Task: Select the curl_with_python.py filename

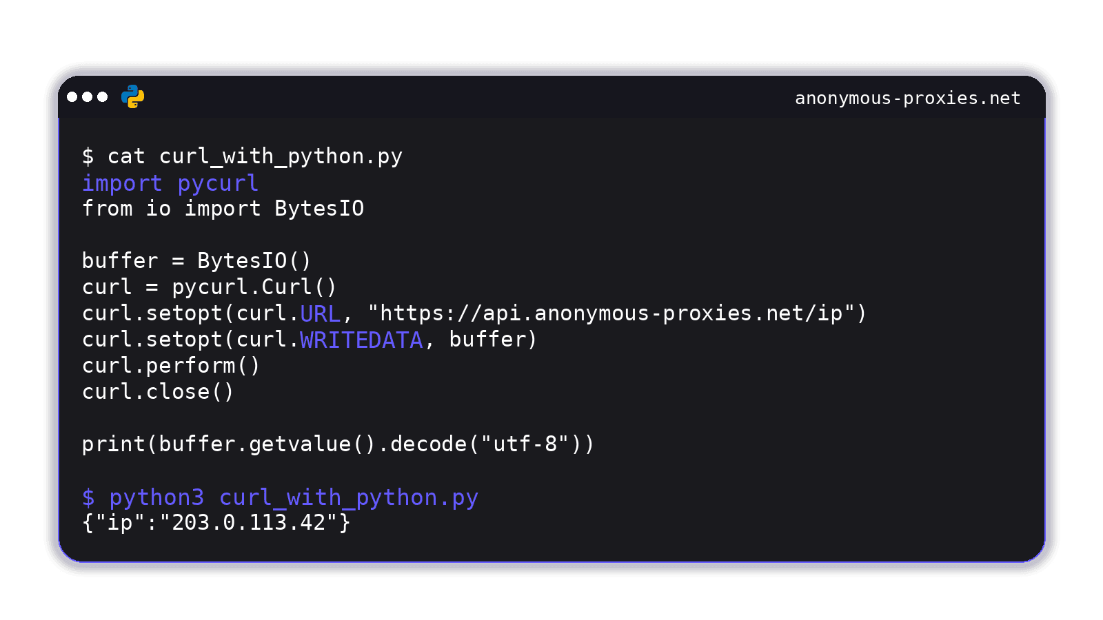Action: [281, 156]
